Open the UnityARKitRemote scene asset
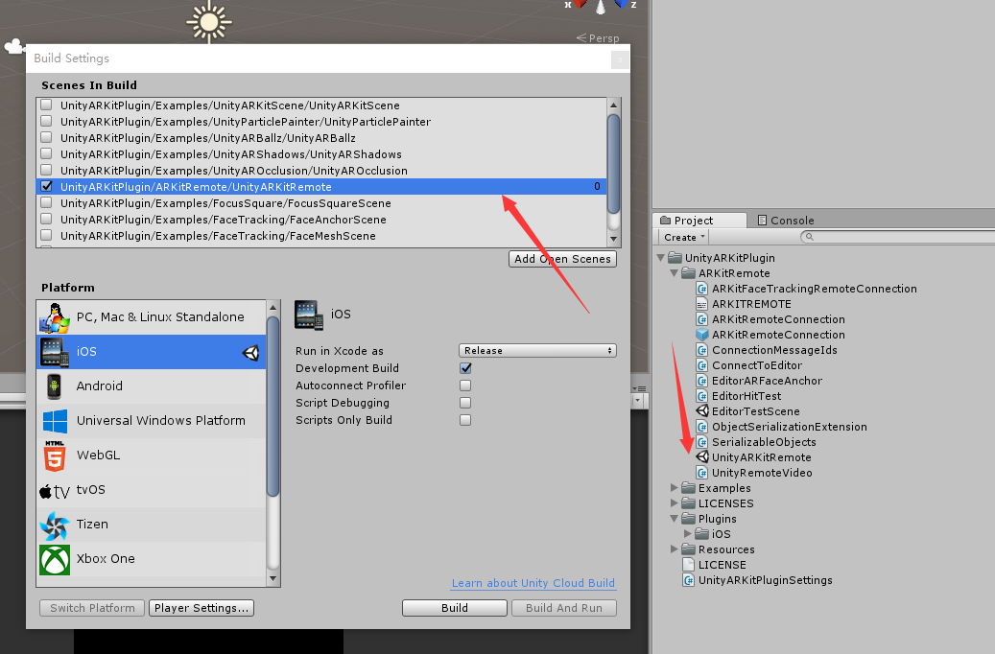995x654 pixels. click(x=761, y=457)
